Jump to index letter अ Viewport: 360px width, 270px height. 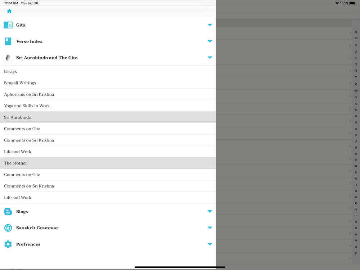click(356, 32)
